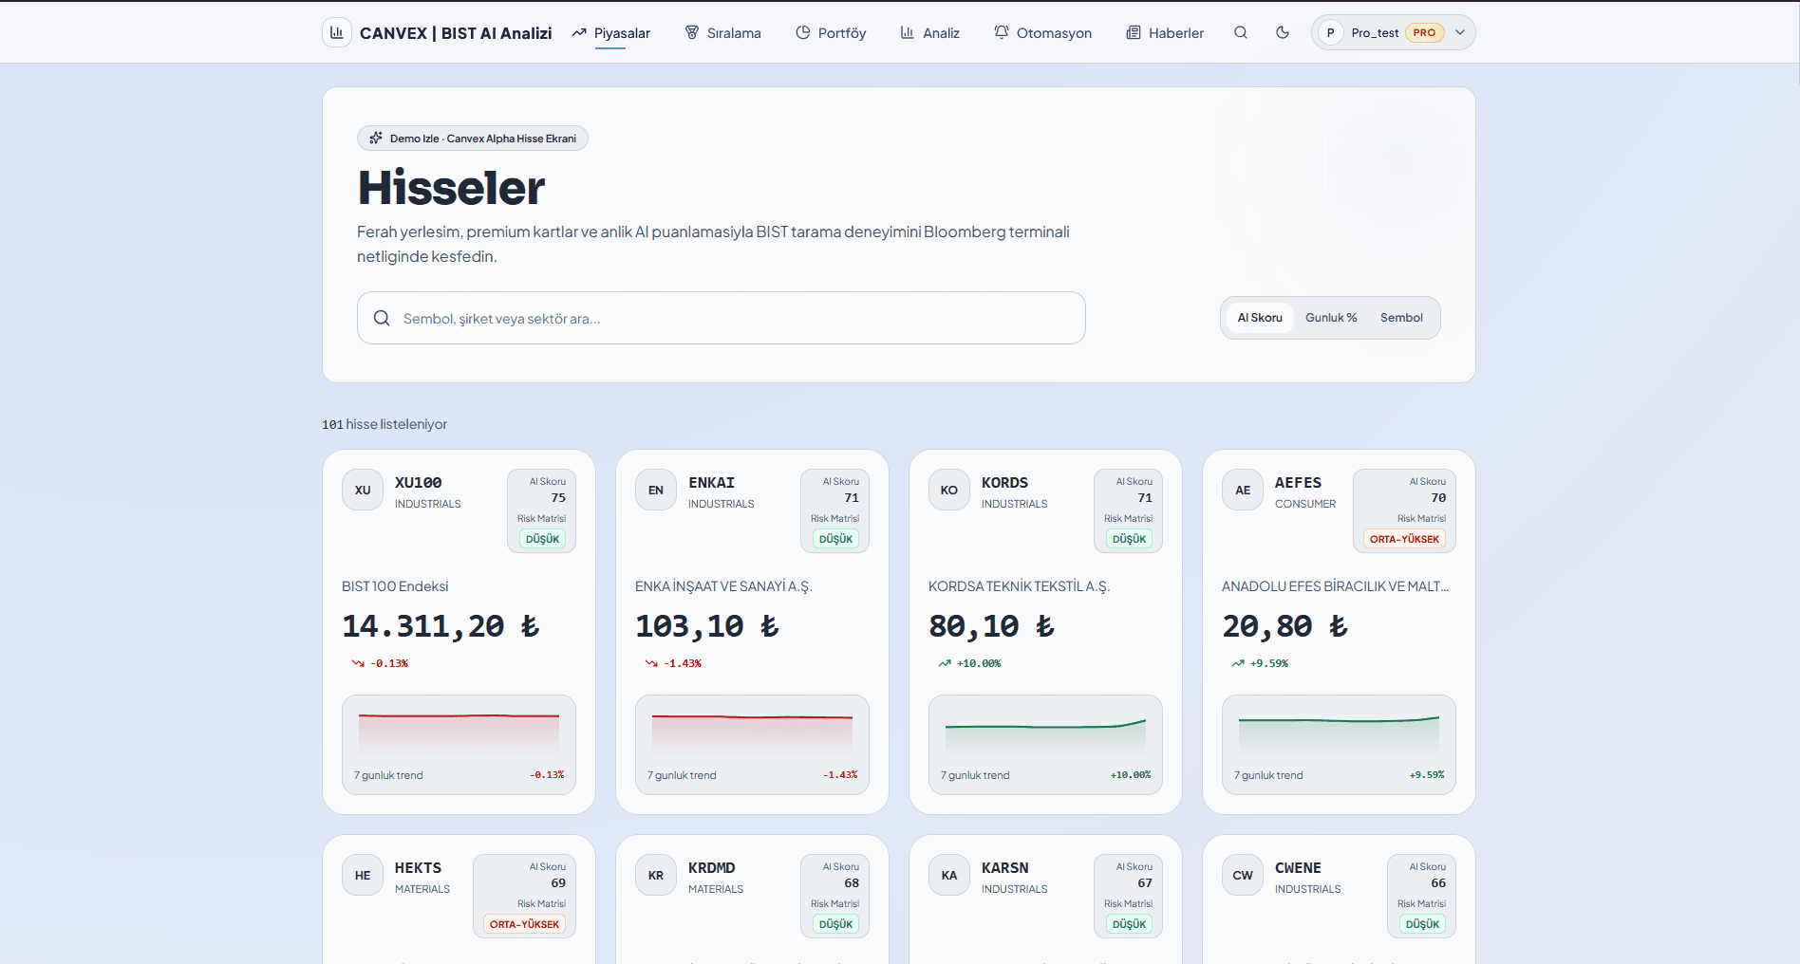Click the 20,80 ₺ price

click(1285, 627)
